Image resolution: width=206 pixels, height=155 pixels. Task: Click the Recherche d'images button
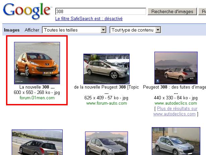point(172,11)
